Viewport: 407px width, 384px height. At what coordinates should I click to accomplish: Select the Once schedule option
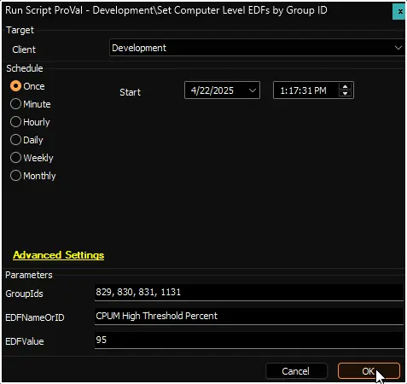pos(27,86)
